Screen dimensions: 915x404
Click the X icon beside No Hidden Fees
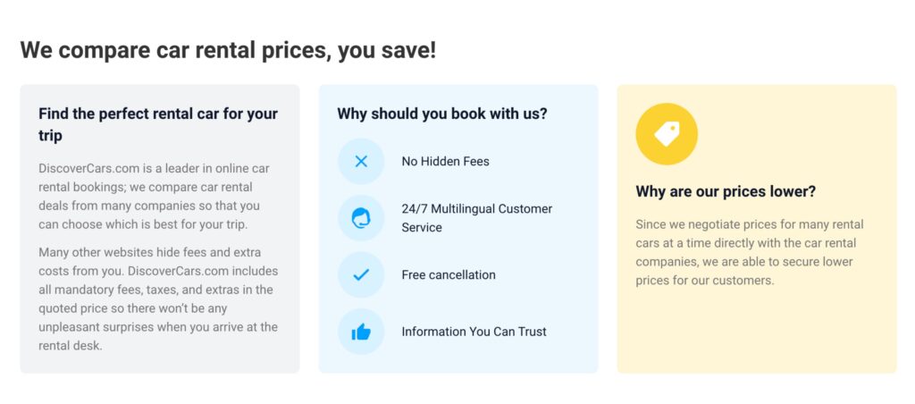coord(361,161)
